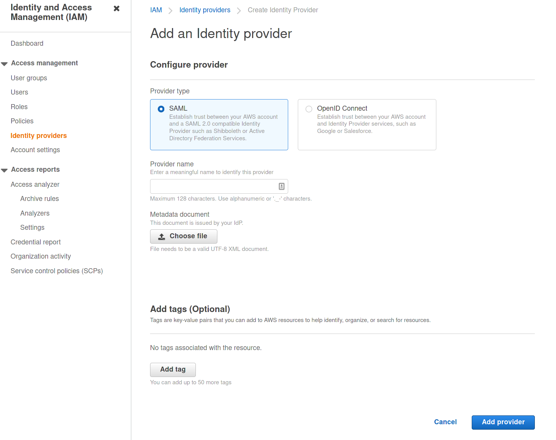
Task: Click the upload icon on Choose file
Action: coord(162,236)
